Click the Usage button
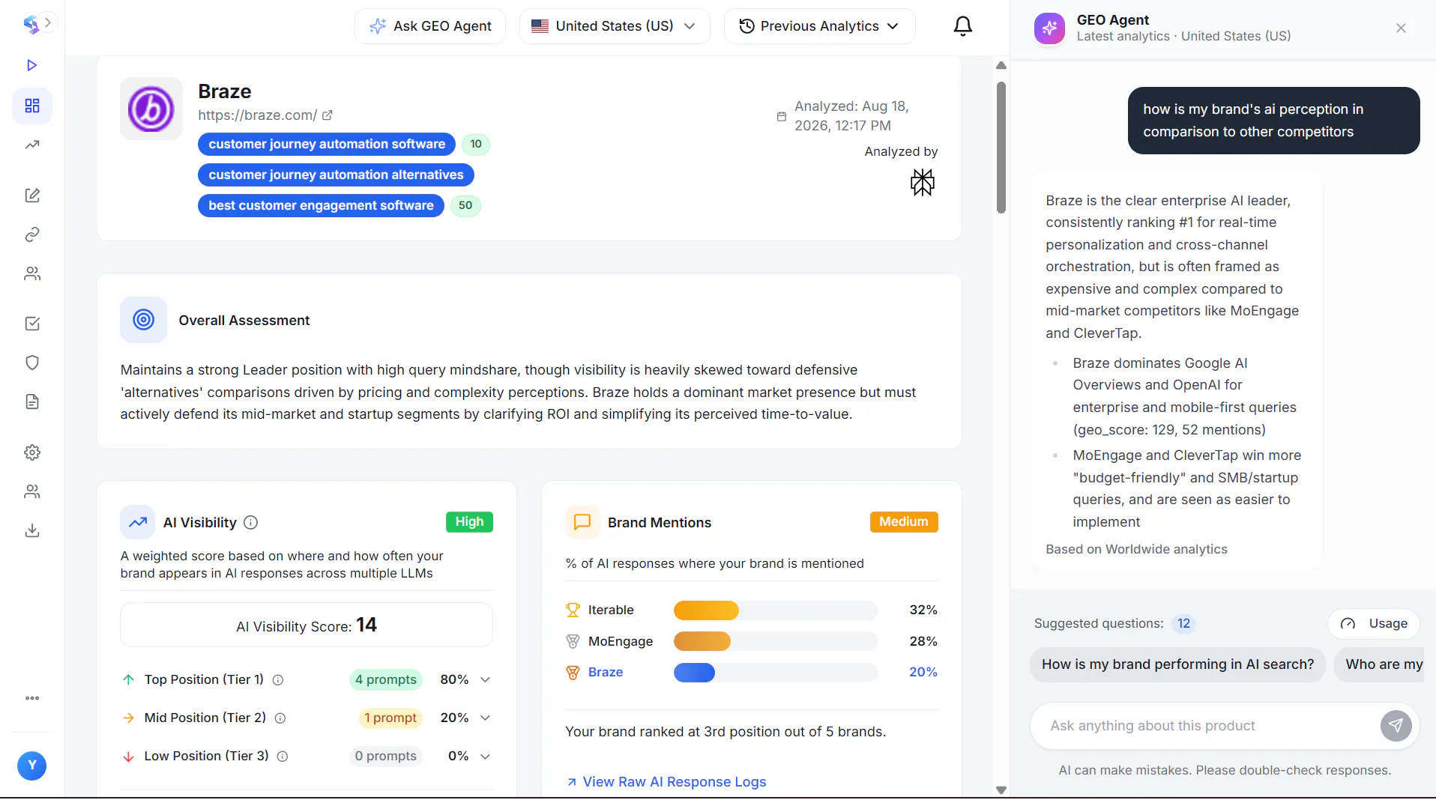Screen dimensions: 1436x800 click(1374, 623)
